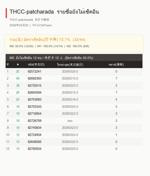This screenshot has width=150, height=176.
Task: Click student ID 62648585 in row 11
Action: tap(35, 142)
